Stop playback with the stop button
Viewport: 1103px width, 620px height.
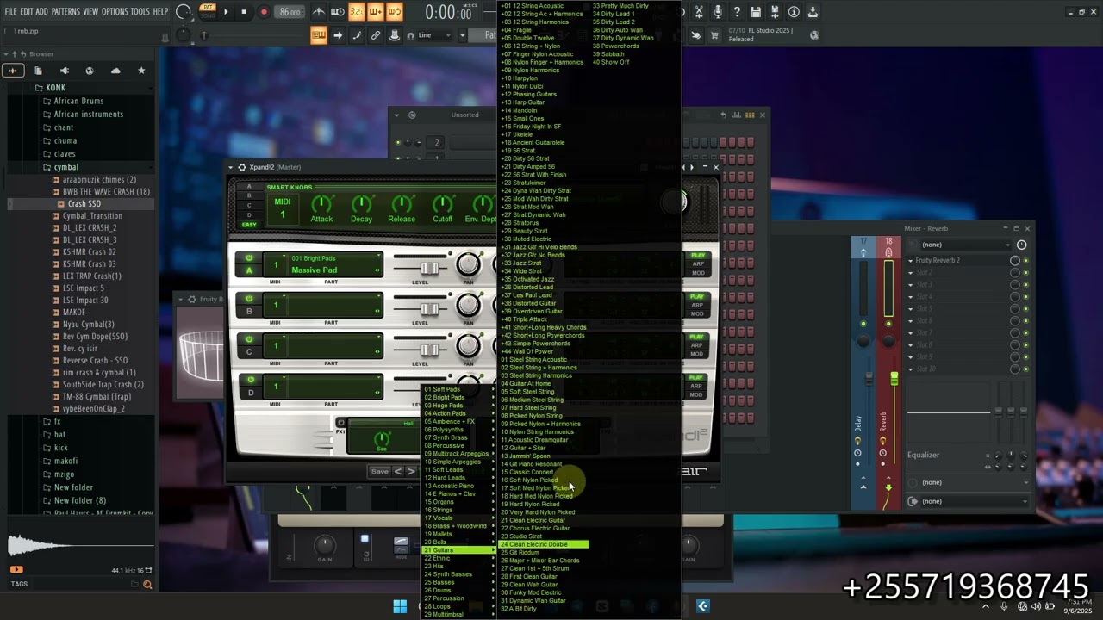click(244, 12)
